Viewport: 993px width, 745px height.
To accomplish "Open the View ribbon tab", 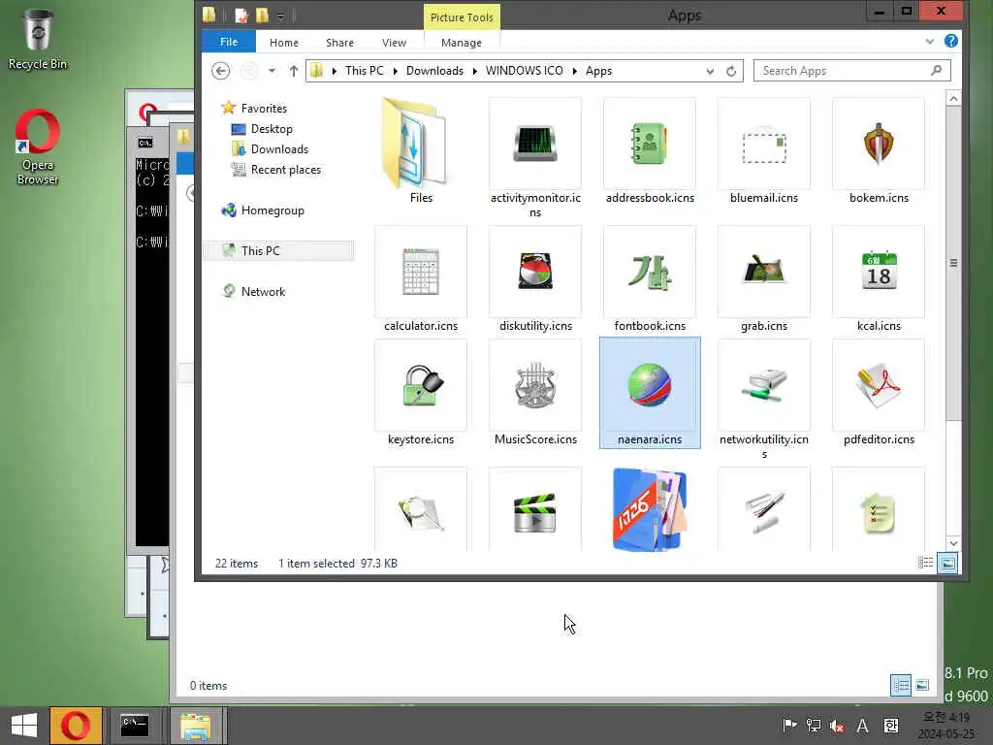I will [x=394, y=43].
